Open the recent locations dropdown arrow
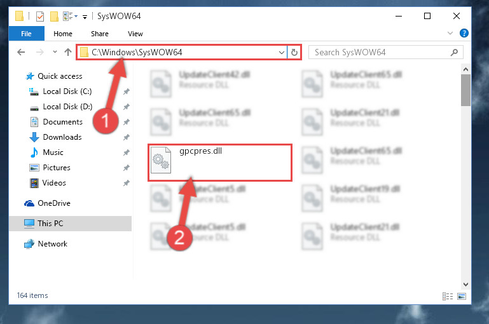This screenshot has height=324, width=489. (x=55, y=52)
